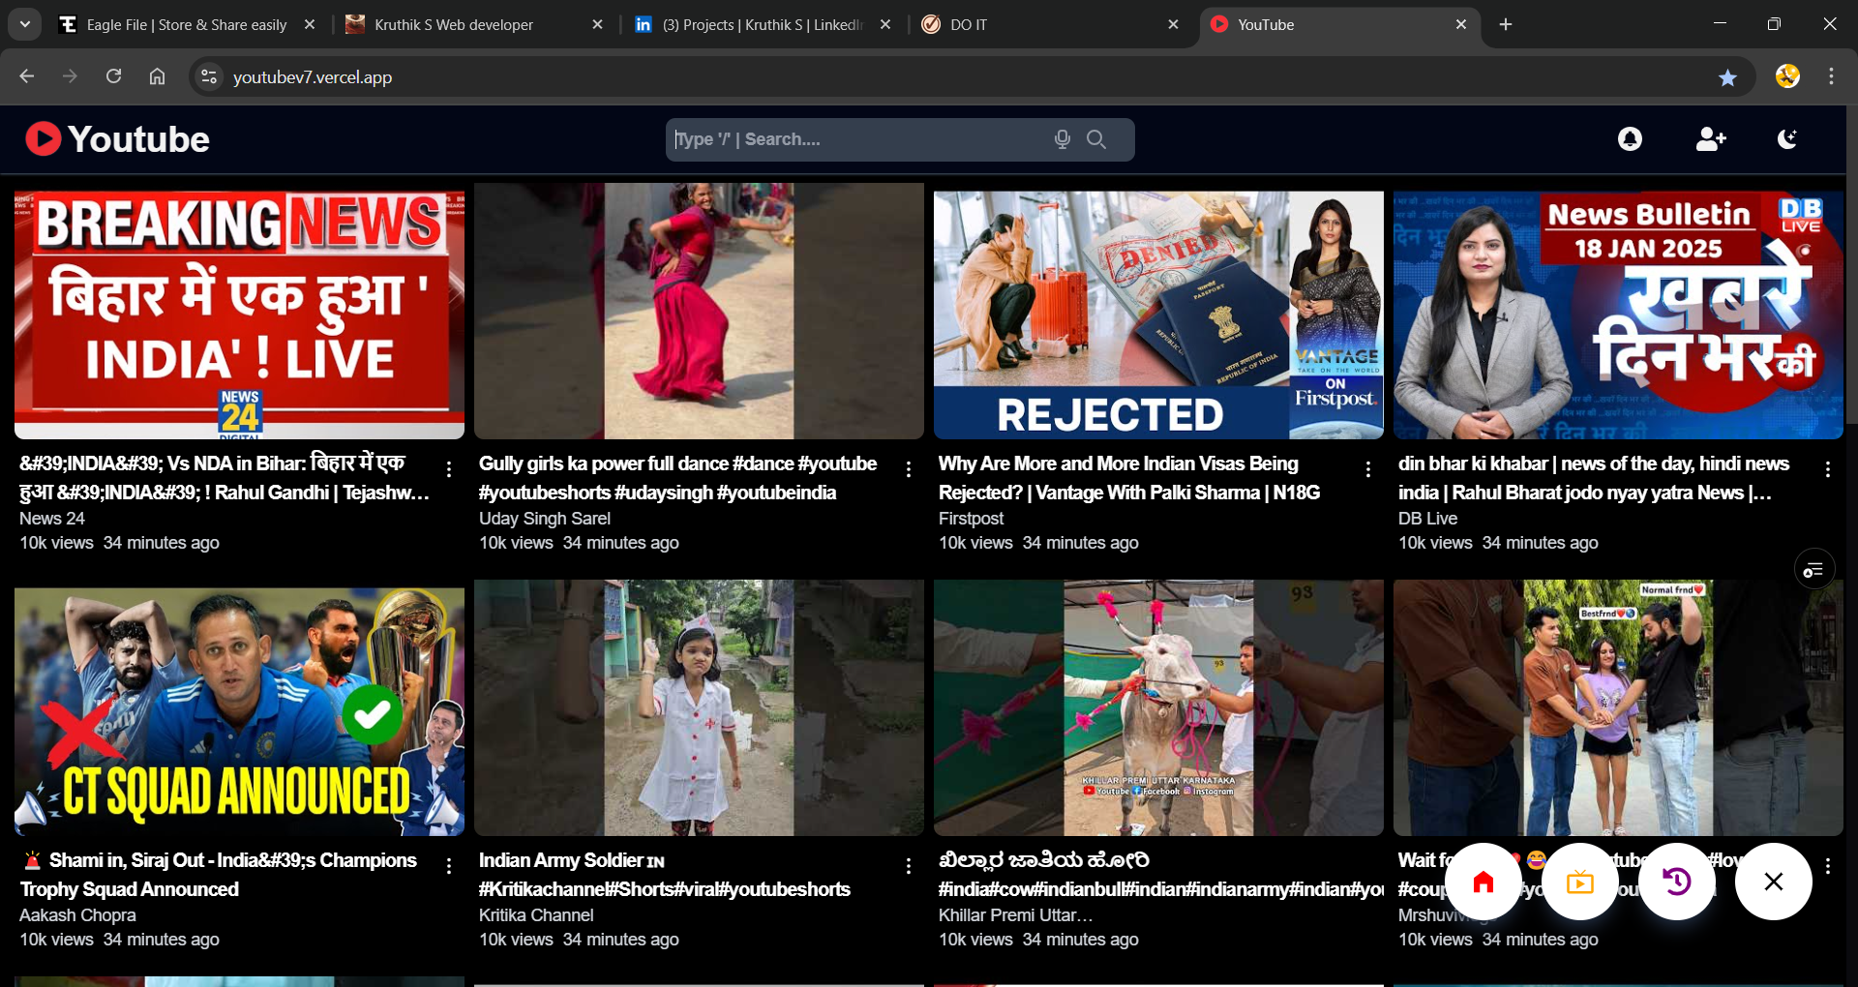Click the Uday Singh Sarel channel name
This screenshot has width=1858, height=987.
tap(545, 519)
